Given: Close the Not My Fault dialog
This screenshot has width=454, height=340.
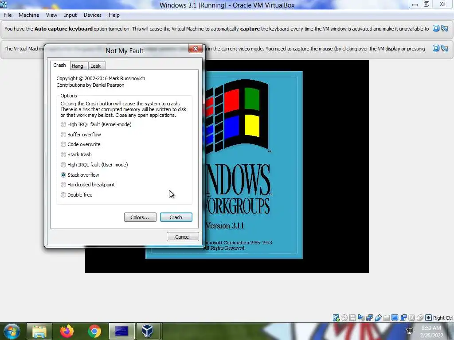Looking at the screenshot, I should [196, 49].
